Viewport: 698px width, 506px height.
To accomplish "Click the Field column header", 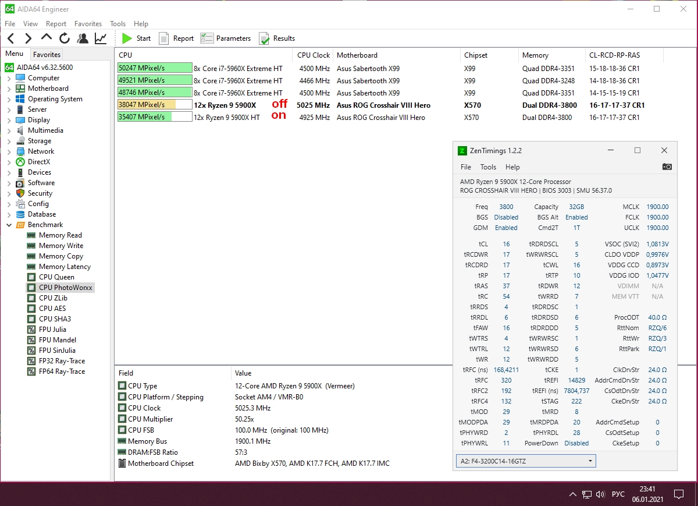I will tap(173, 373).
